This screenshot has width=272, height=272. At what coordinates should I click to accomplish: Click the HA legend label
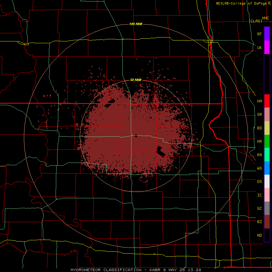[259, 101]
